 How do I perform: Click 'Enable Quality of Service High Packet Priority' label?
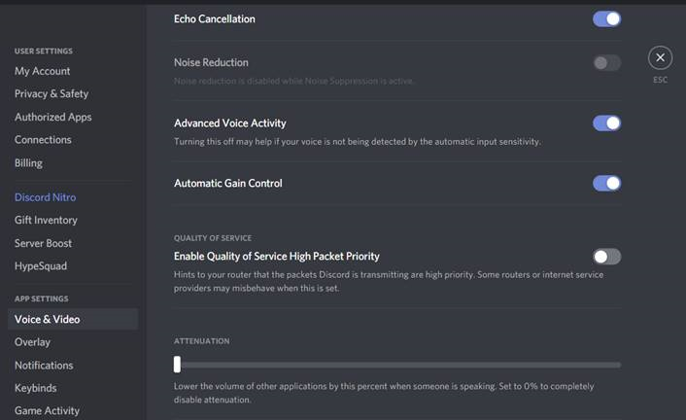[x=277, y=257]
